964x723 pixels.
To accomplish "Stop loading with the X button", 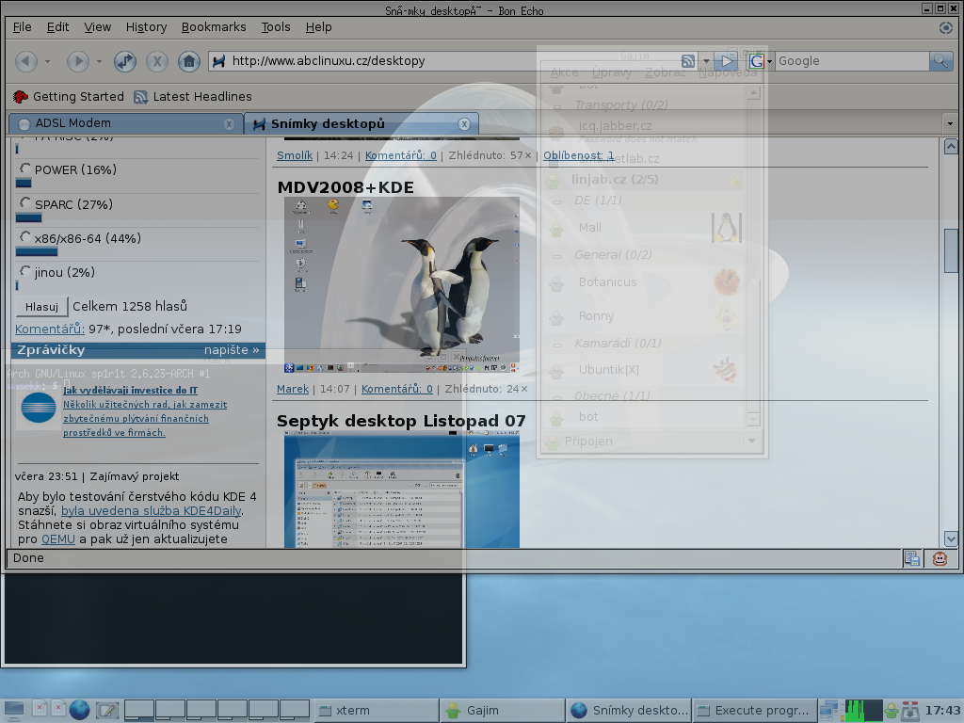I will click(157, 61).
